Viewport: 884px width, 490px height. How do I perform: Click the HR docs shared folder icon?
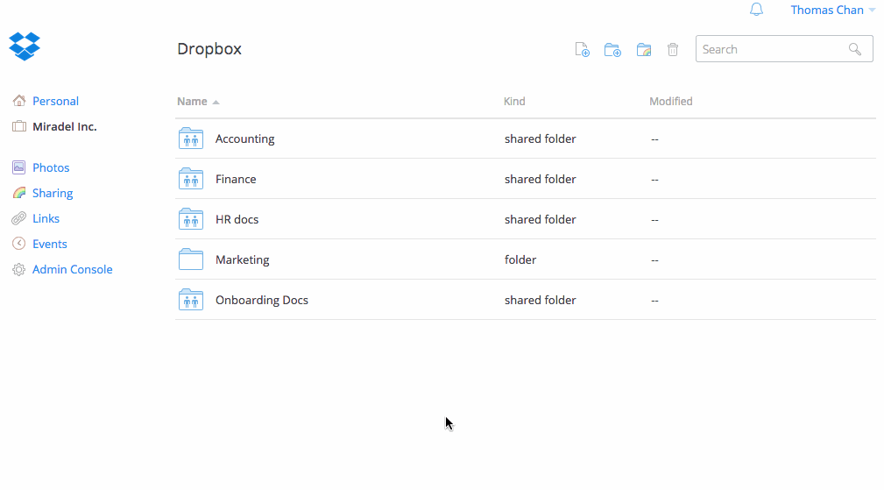pyautogui.click(x=191, y=219)
